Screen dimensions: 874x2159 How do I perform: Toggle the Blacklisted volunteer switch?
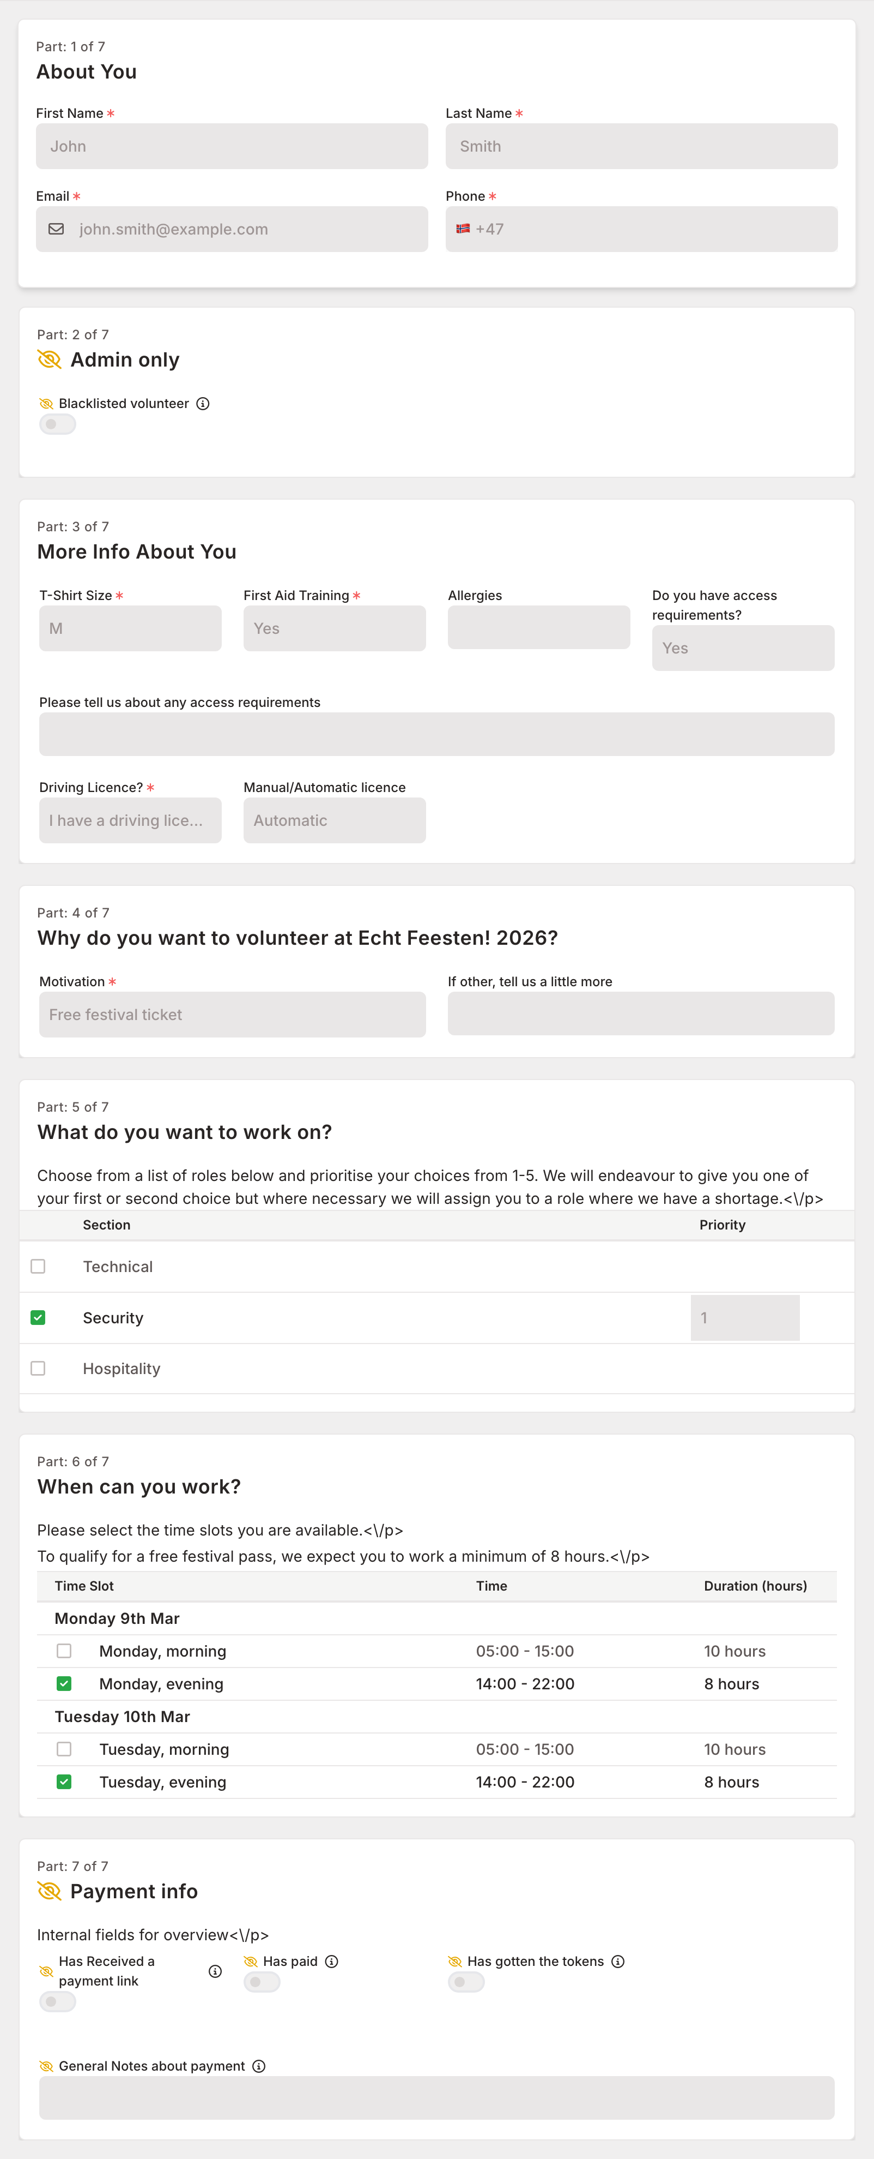(x=57, y=424)
